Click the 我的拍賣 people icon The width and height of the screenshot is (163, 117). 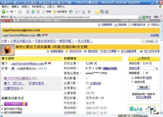(116, 25)
